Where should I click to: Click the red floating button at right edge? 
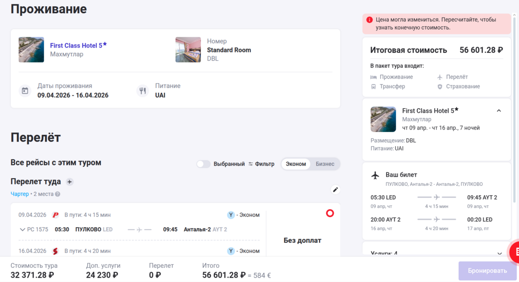click(515, 252)
